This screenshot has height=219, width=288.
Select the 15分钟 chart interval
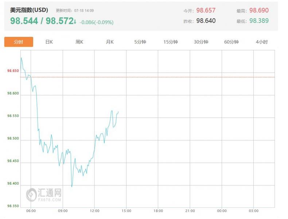point(171,42)
